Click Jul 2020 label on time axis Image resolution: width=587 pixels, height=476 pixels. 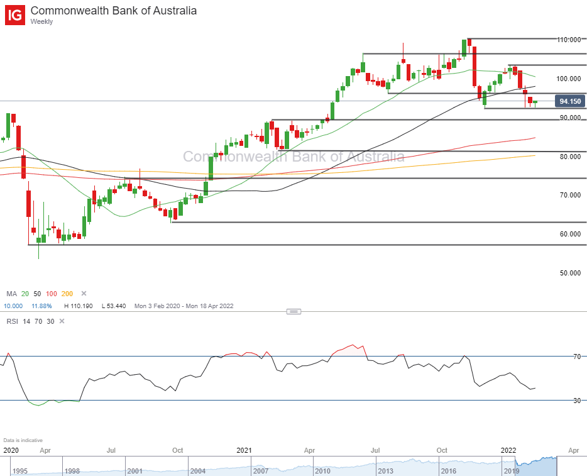(111, 450)
